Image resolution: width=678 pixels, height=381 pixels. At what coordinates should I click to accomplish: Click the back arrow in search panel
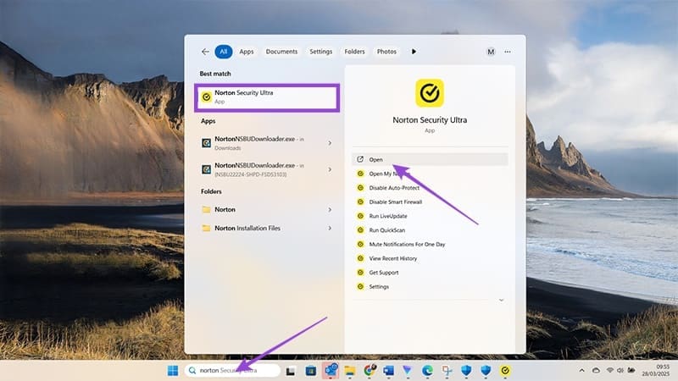pyautogui.click(x=204, y=52)
